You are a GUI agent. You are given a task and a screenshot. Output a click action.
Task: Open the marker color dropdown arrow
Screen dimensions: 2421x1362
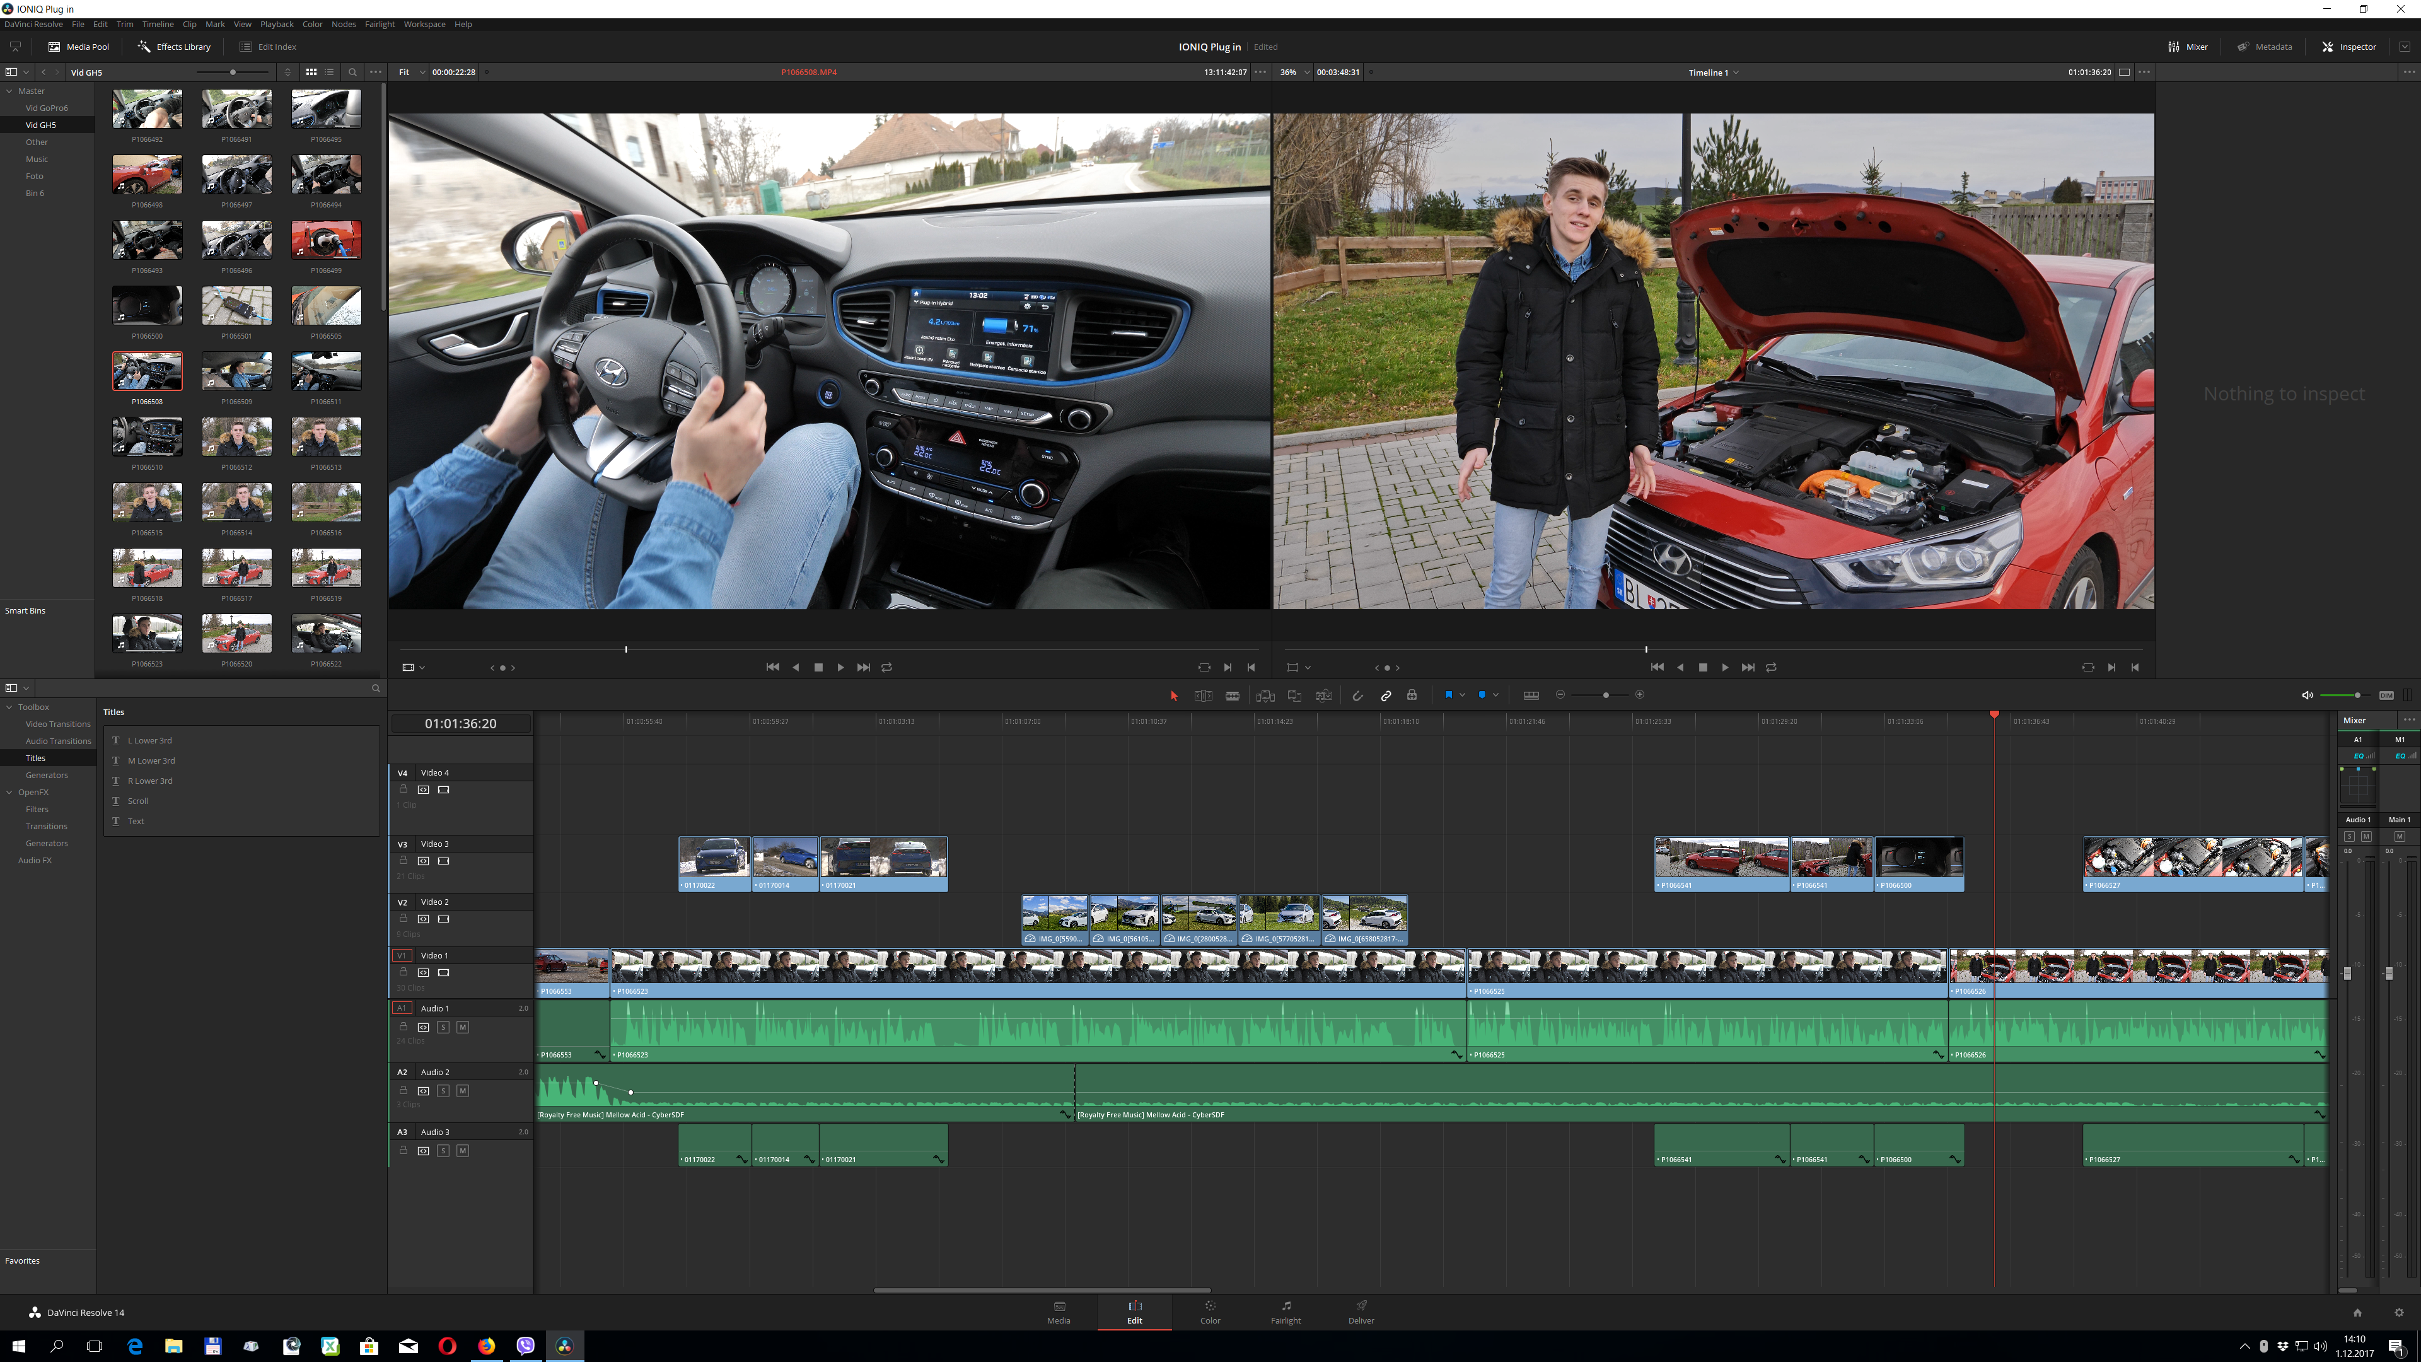click(x=1495, y=695)
